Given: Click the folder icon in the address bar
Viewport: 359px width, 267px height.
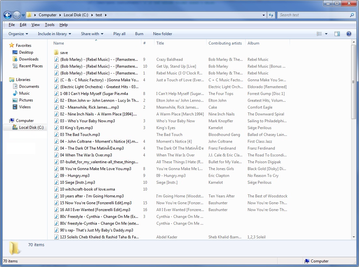Looking at the screenshot, I should pos(29,15).
